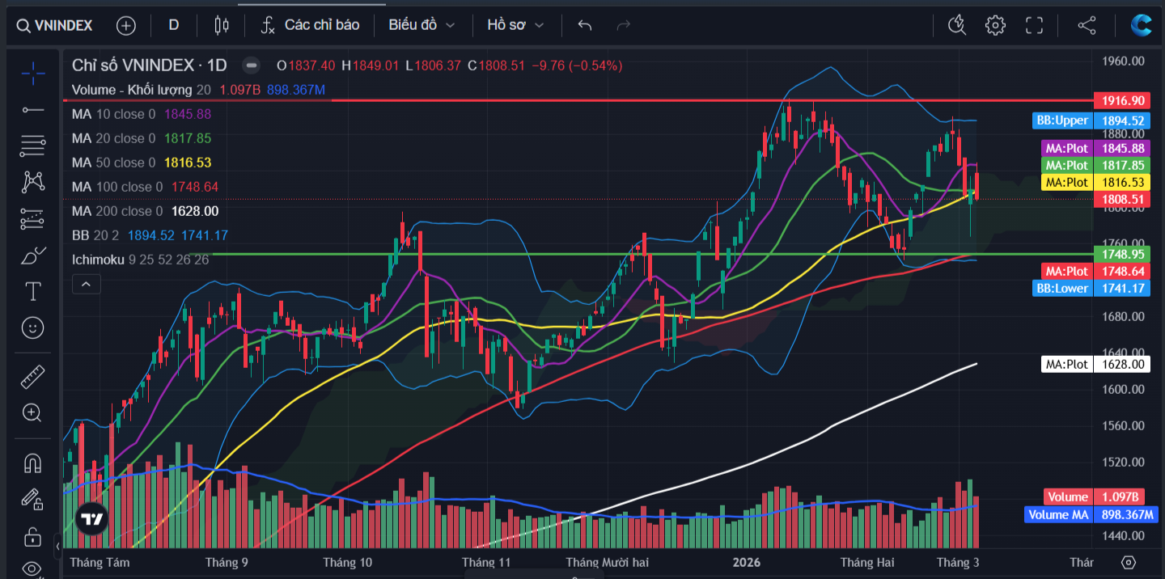
Task: Select the crosshair cursor tool
Action: [x=32, y=74]
